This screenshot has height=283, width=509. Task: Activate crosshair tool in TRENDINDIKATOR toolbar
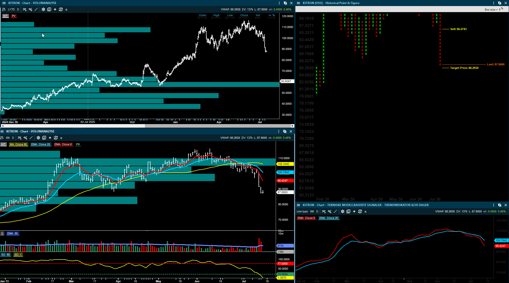[x=354, y=211]
